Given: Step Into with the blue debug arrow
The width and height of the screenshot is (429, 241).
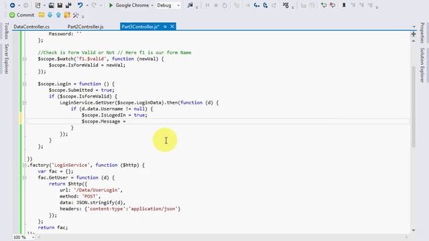Looking at the screenshot, I should (x=256, y=5).
